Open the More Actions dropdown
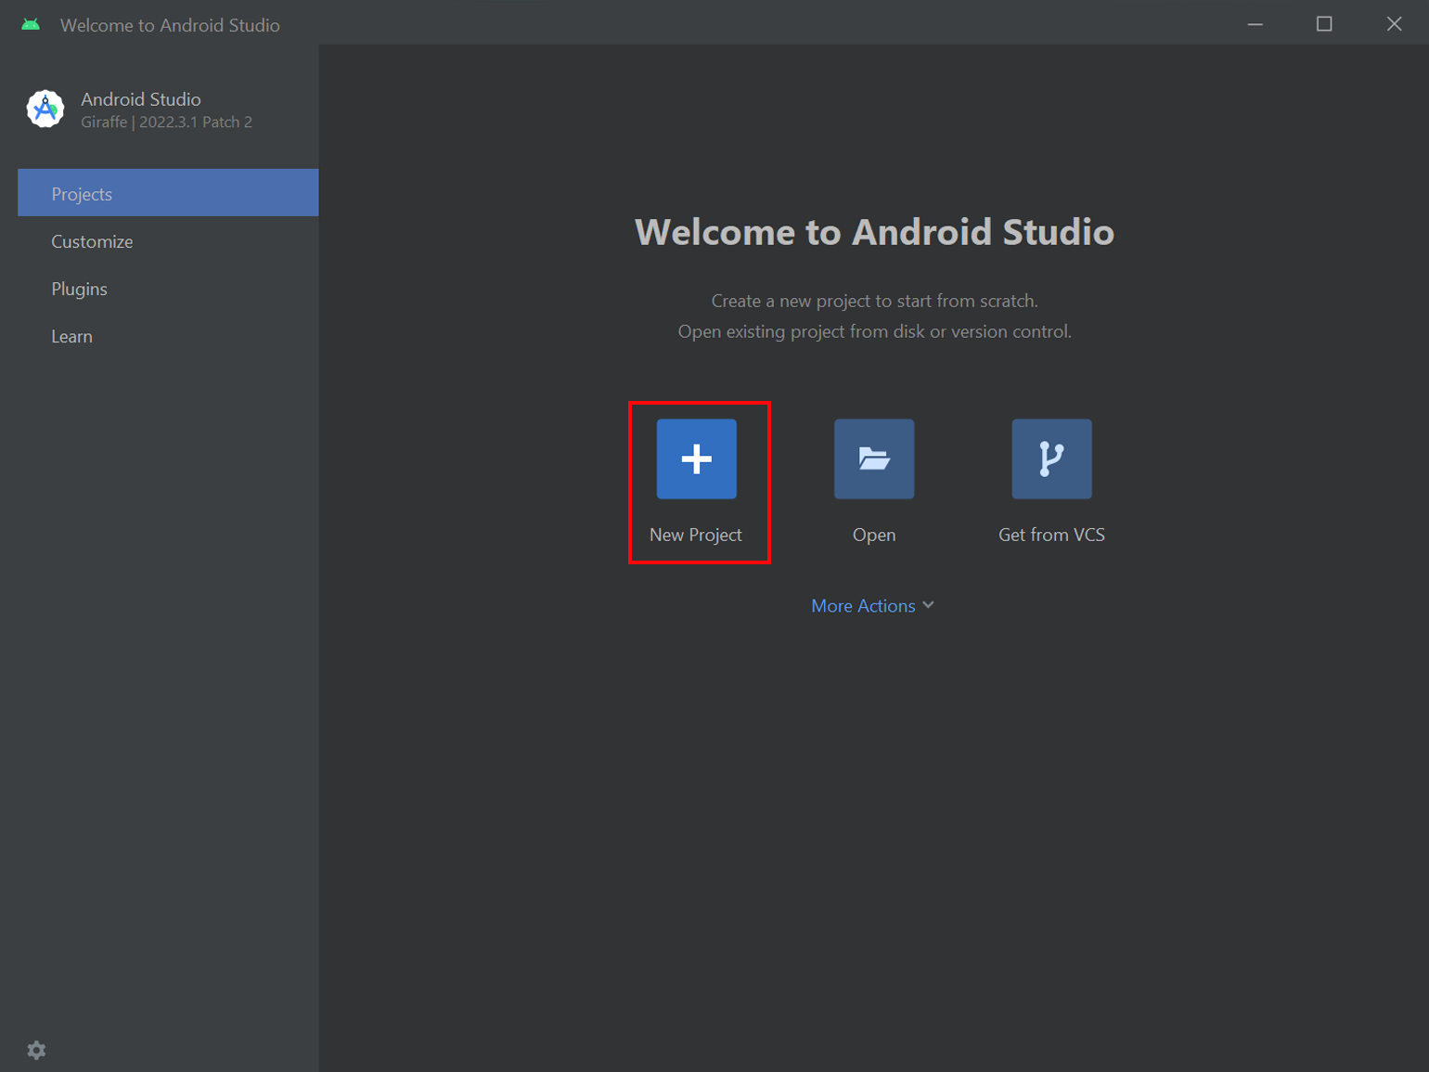The height and width of the screenshot is (1072, 1429). 863,606
